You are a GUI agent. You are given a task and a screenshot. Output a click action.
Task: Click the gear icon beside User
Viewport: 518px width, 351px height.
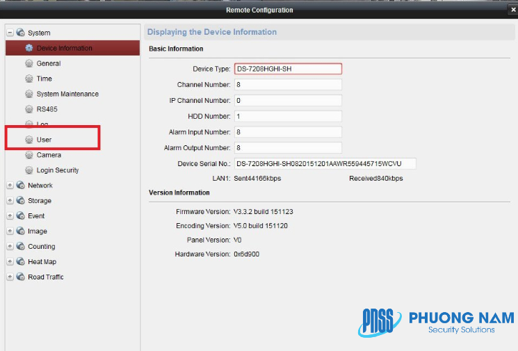click(x=29, y=140)
